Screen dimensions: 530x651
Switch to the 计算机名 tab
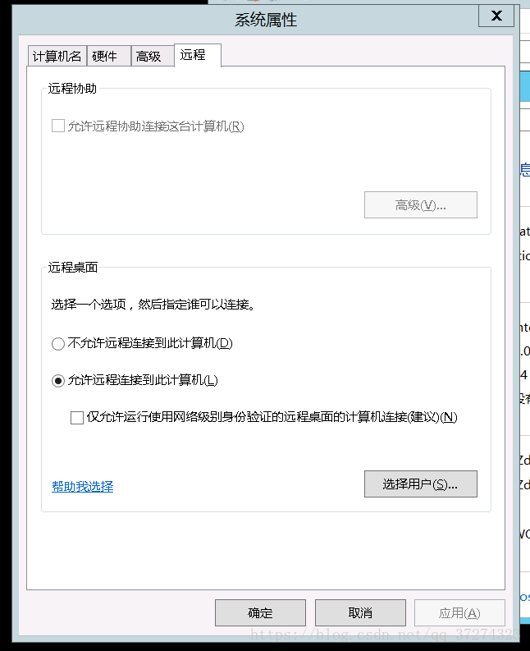point(57,57)
